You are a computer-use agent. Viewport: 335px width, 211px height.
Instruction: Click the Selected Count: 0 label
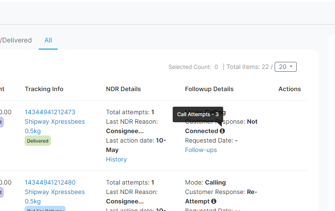(193, 67)
